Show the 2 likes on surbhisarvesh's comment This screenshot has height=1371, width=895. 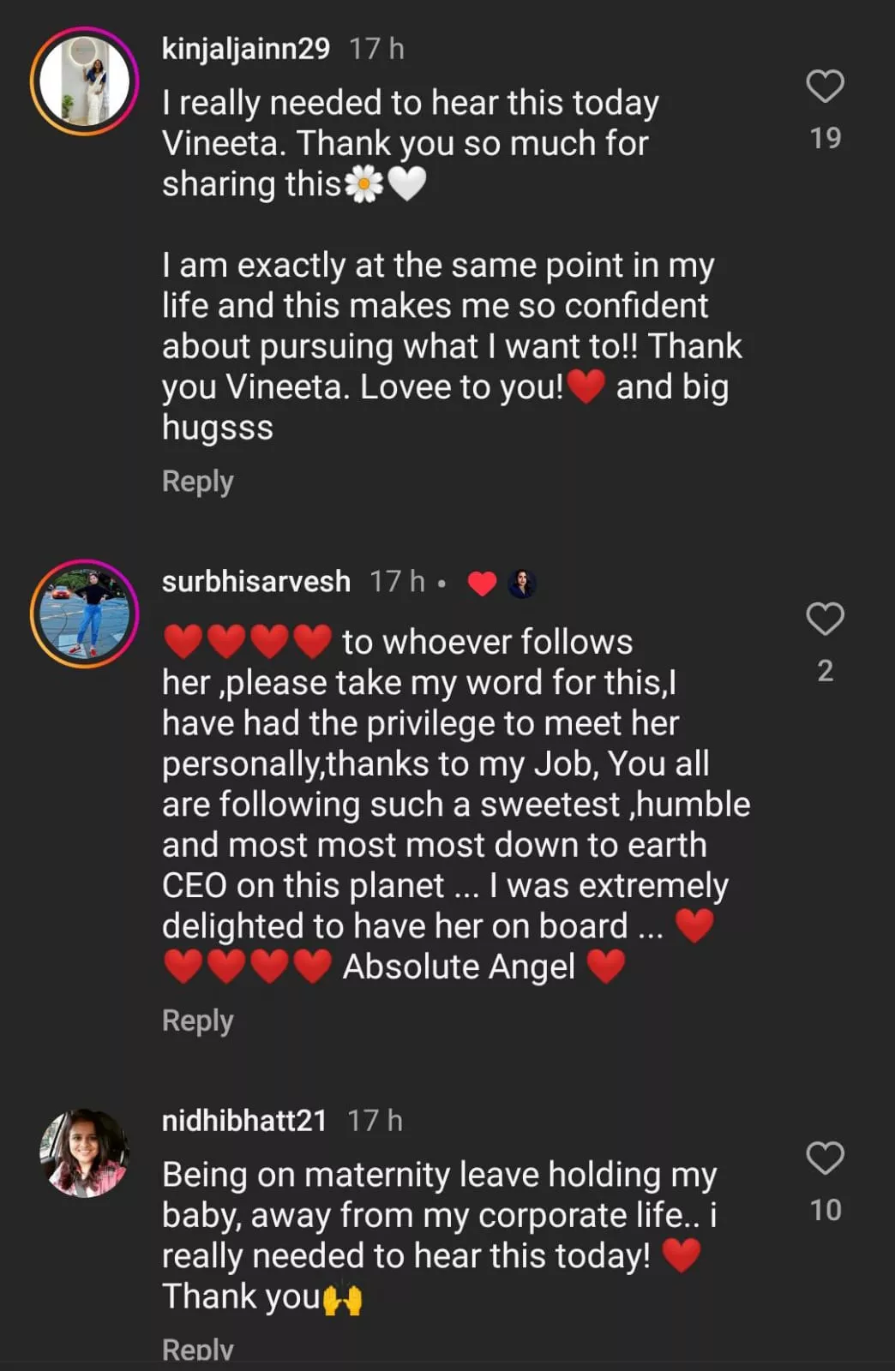825,671
